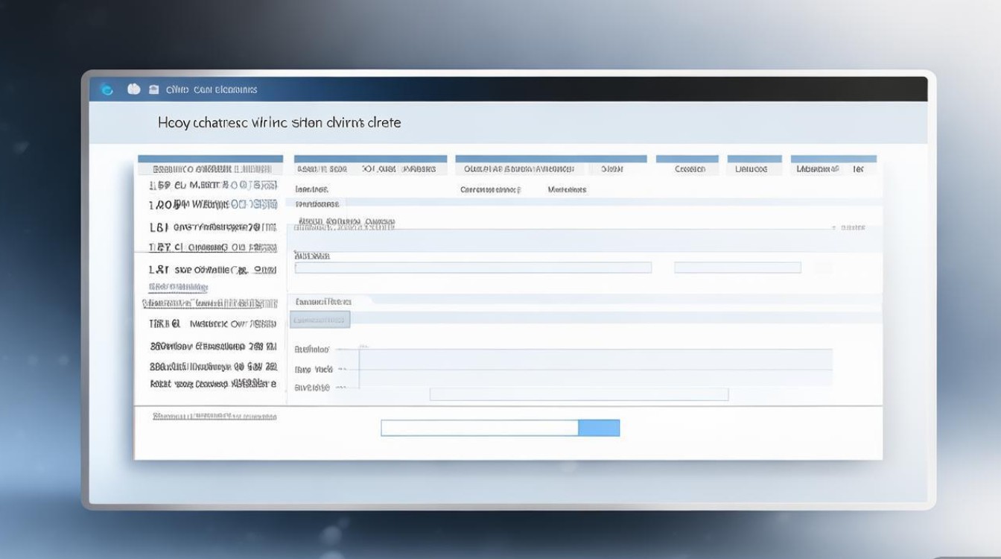
Task: Click the 'Iiane Yock' chart row label
Action: pos(314,369)
